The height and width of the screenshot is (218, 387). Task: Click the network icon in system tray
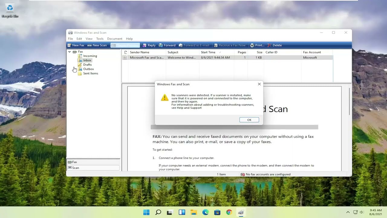356,212
